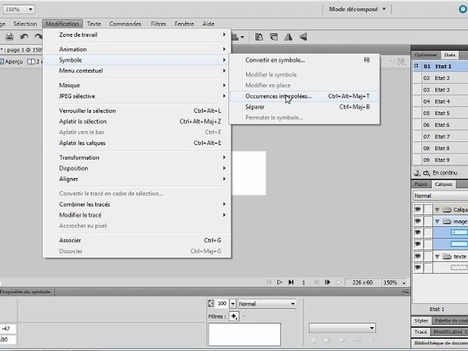Click the folder icon of the image layer
The width and height of the screenshot is (468, 351).
tap(447, 221)
